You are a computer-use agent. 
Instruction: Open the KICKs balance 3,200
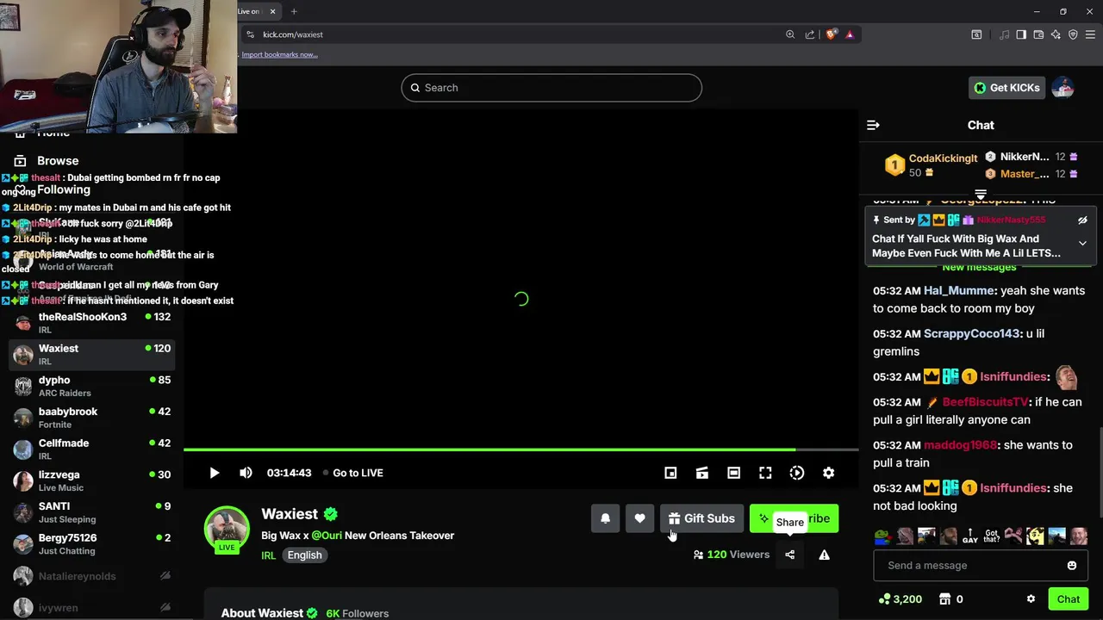900,599
